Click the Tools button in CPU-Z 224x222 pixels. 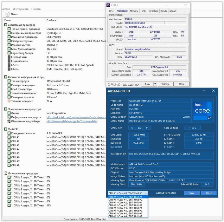[x=147, y=84]
